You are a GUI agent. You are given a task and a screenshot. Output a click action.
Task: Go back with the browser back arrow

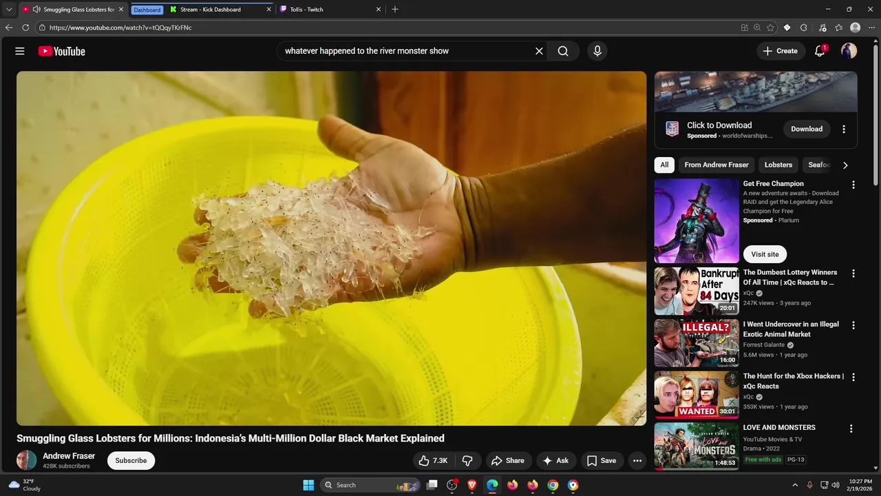pyautogui.click(x=9, y=28)
